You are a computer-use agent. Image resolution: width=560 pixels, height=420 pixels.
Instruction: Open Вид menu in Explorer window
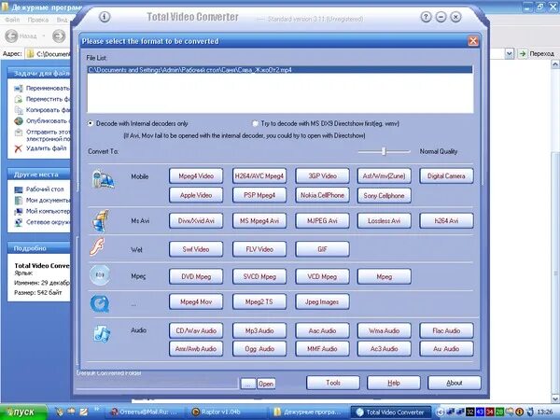[x=62, y=20]
